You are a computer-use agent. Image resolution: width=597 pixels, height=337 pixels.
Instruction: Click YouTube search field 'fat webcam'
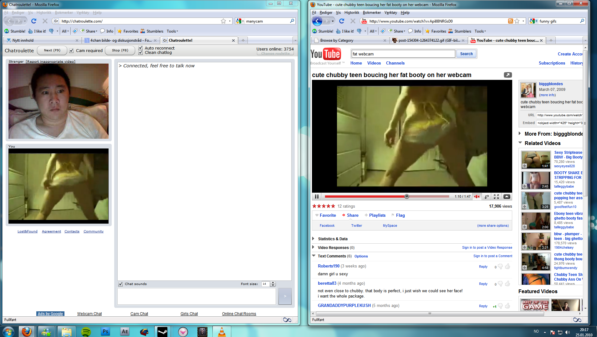coord(403,54)
